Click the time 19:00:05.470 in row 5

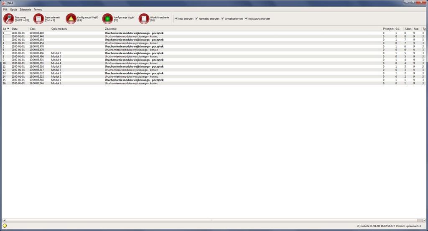[37, 46]
